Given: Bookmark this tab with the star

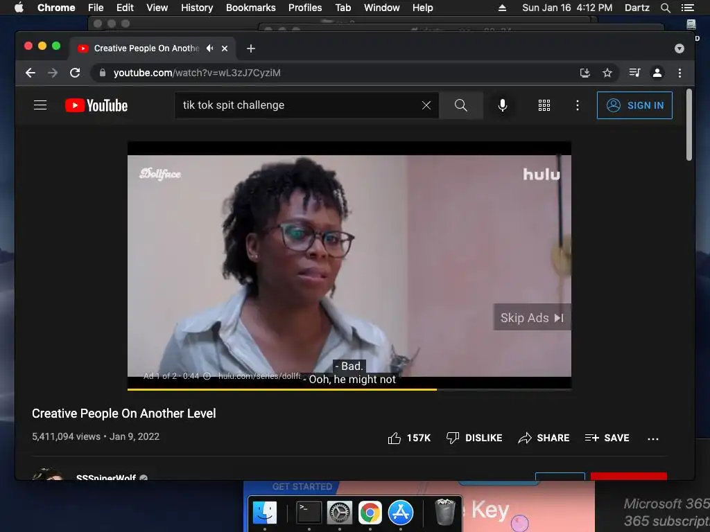Looking at the screenshot, I should (x=607, y=73).
